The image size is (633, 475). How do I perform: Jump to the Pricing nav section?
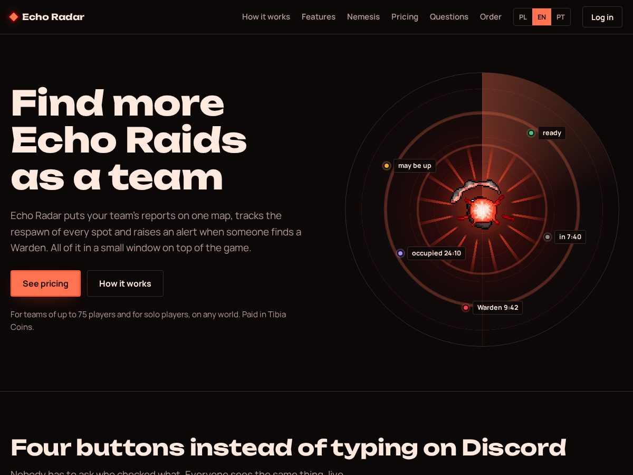click(405, 17)
